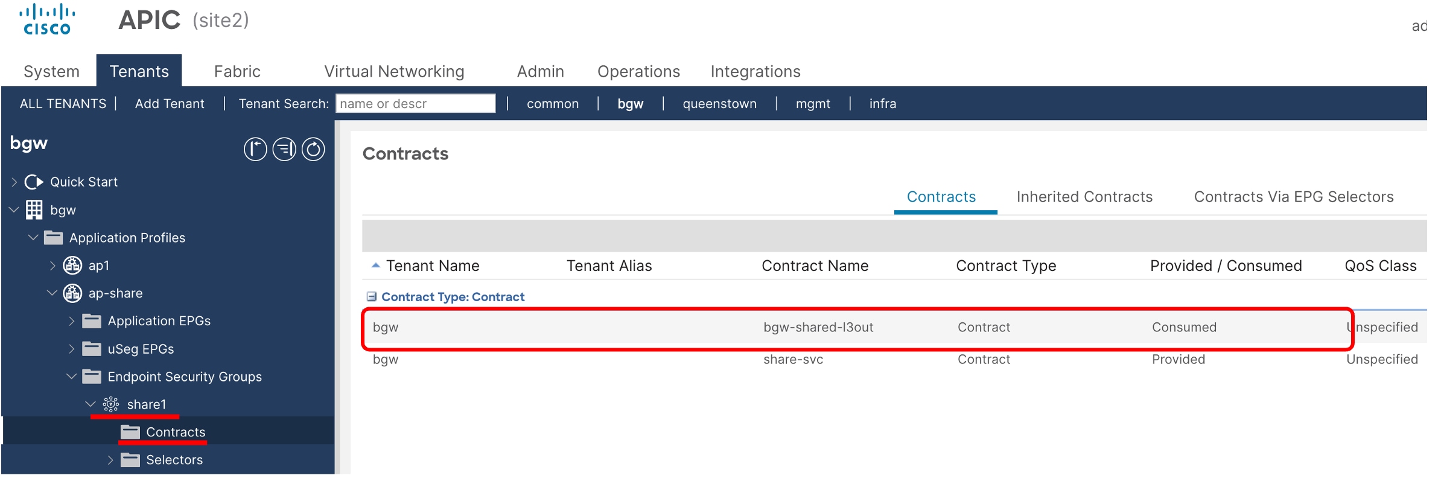Open the Fabric menu tab

237,71
